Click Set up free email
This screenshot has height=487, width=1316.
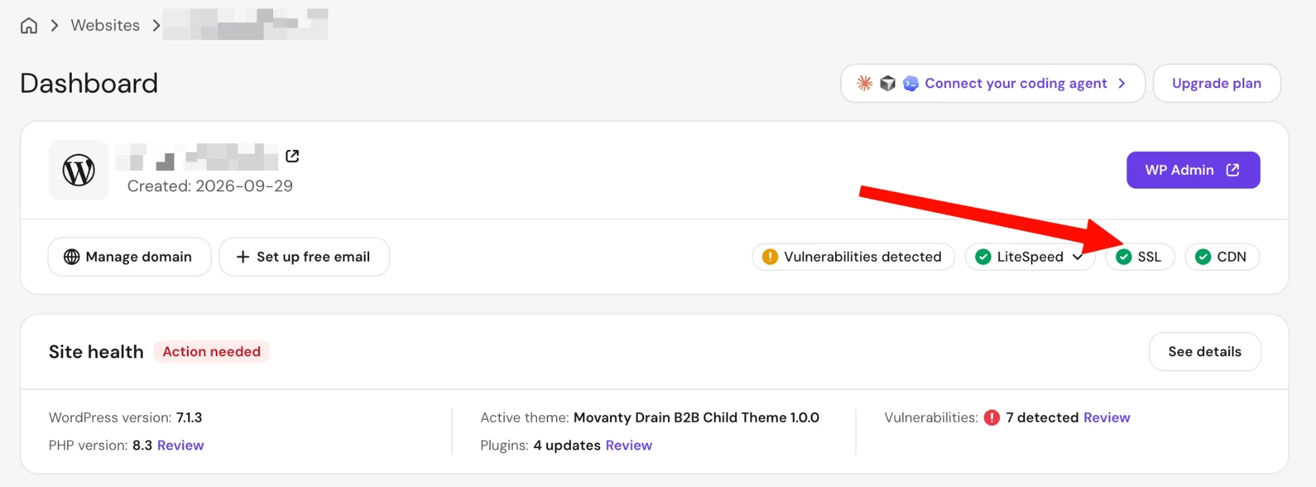pos(304,257)
